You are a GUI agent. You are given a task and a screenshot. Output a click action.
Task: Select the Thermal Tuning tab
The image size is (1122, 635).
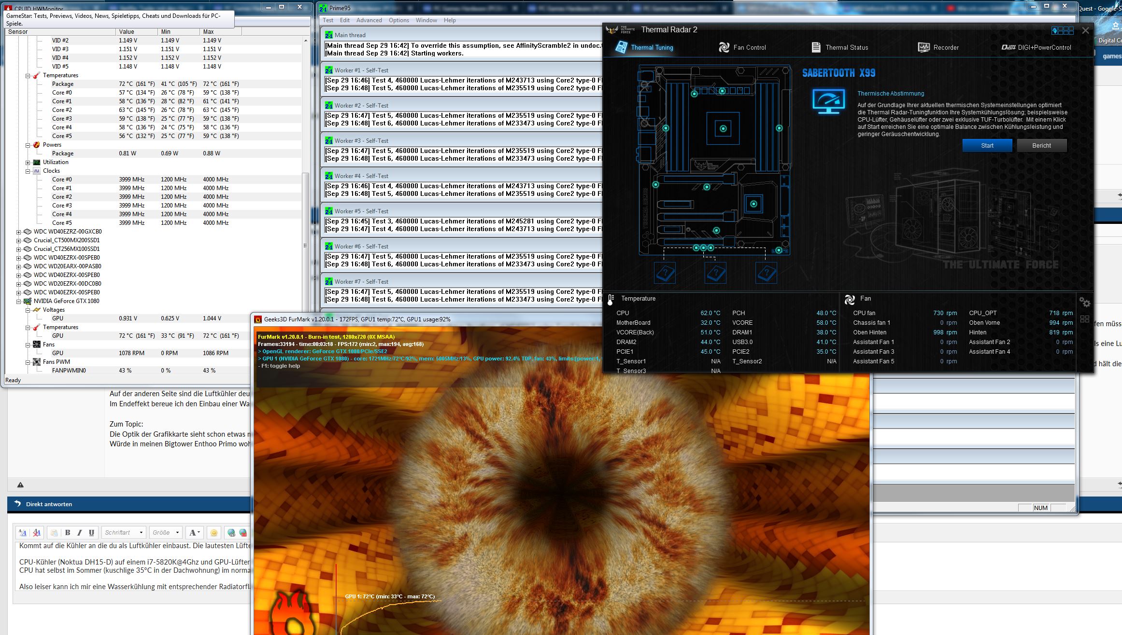click(644, 47)
